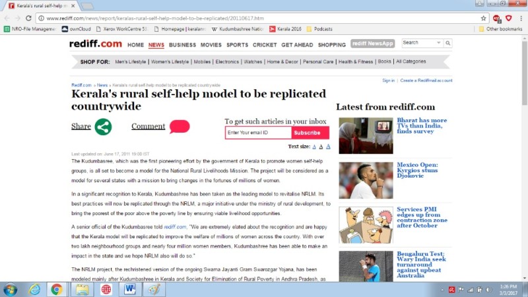This screenshot has width=528, height=297.
Task: Open Men's Lifestyle shop category
Action: click(131, 61)
